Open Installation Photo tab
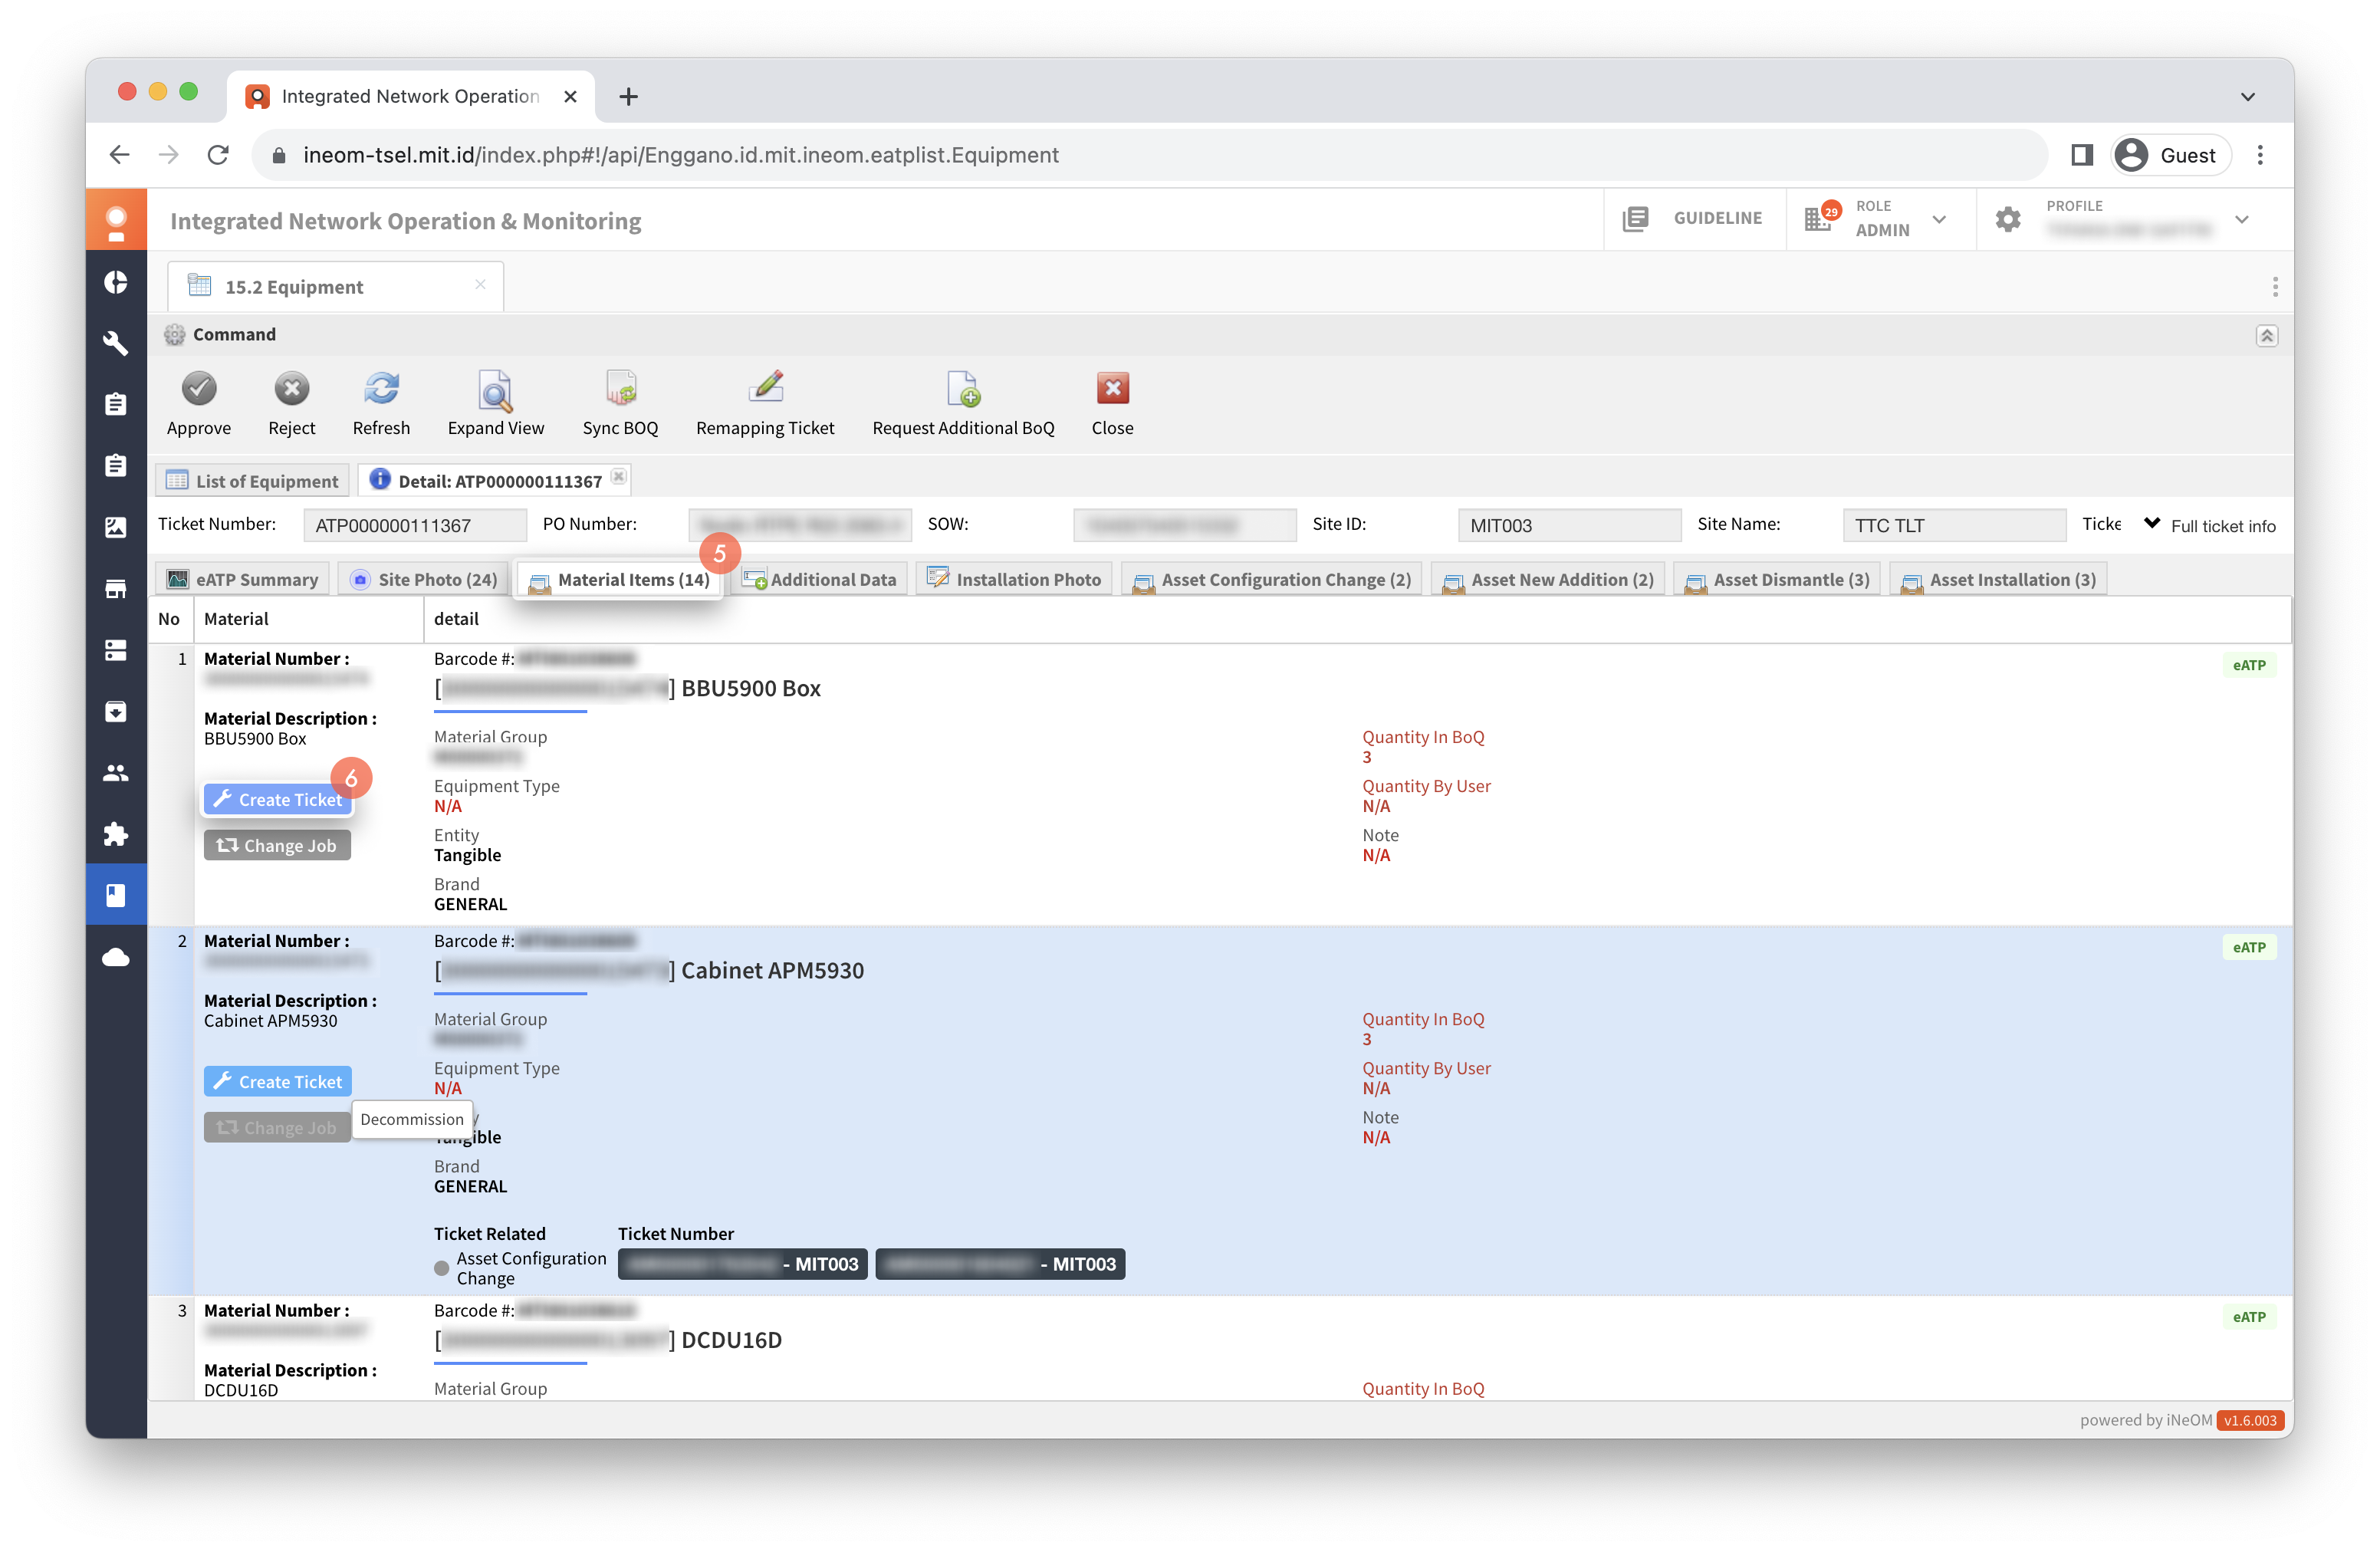The width and height of the screenshot is (2380, 1552). [1014, 579]
